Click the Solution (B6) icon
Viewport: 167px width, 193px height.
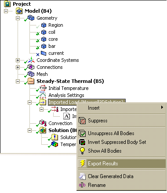(43, 130)
